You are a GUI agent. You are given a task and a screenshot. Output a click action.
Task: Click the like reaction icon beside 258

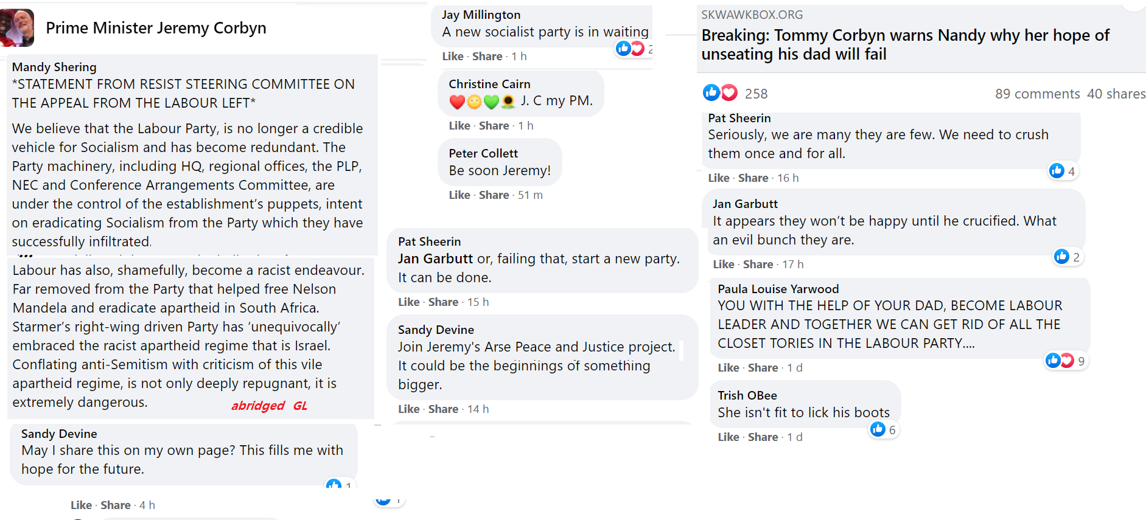coord(711,92)
